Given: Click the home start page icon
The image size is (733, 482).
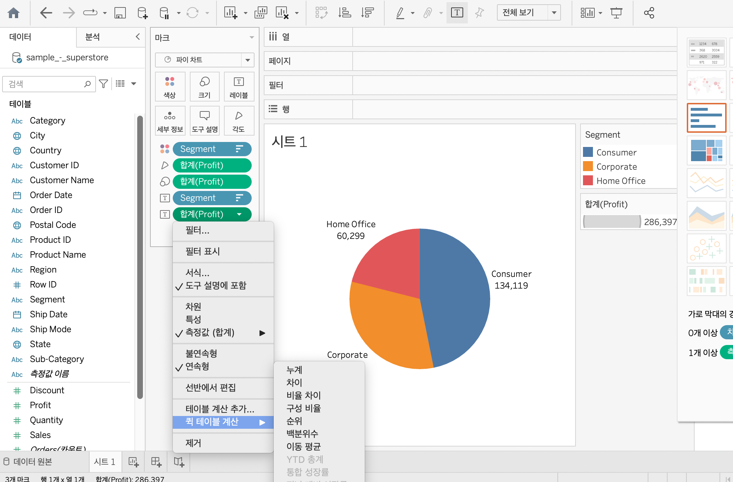Looking at the screenshot, I should [14, 13].
